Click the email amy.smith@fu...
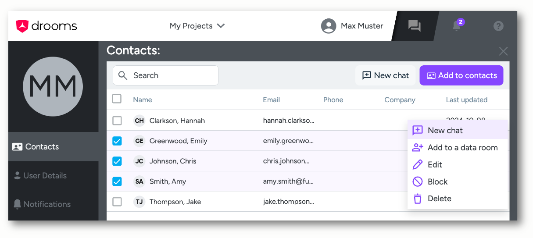Image resolution: width=533 pixels, height=238 pixels. (x=288, y=181)
